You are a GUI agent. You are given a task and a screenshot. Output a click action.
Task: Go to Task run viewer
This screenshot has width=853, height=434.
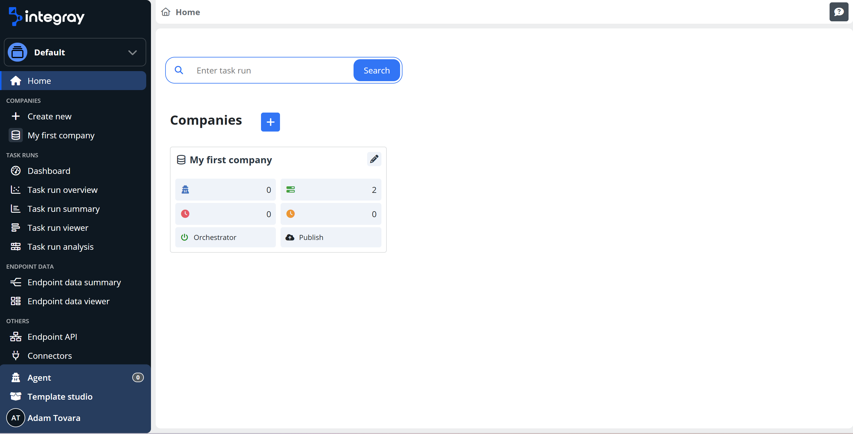click(x=58, y=228)
